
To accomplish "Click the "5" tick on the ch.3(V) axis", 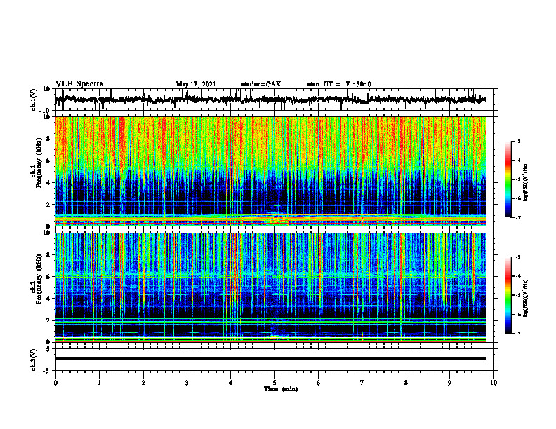I will pos(49,349).
